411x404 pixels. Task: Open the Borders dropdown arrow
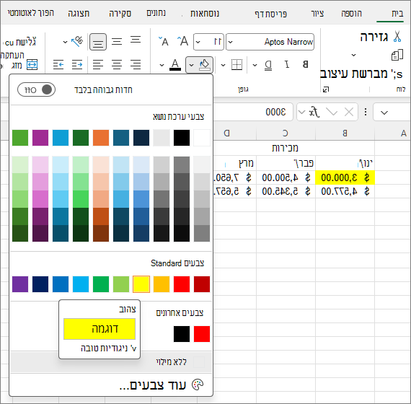tap(223, 65)
